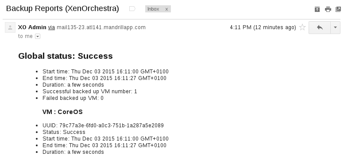
Task: Star this backup report email
Action: click(302, 27)
